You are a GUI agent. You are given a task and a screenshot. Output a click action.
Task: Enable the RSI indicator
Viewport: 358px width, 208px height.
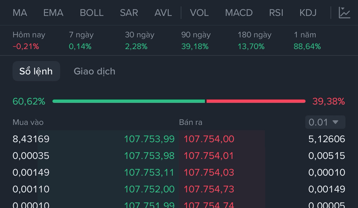(276, 13)
